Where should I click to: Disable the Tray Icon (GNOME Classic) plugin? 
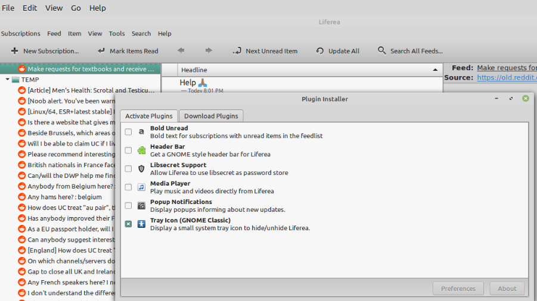tap(128, 224)
